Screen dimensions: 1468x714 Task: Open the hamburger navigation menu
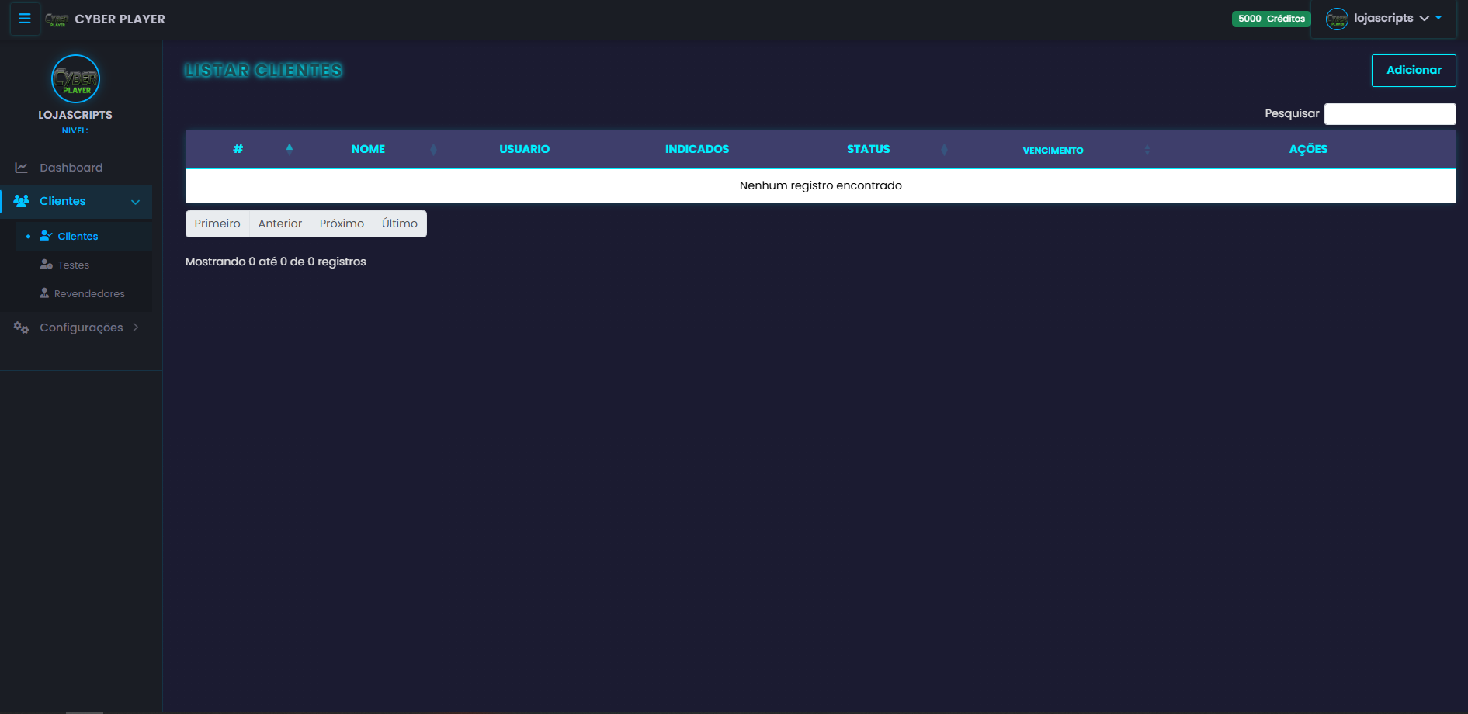click(x=24, y=19)
